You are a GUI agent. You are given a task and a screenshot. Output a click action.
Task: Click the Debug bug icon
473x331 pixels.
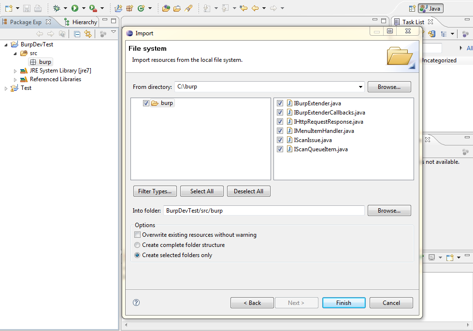57,8
